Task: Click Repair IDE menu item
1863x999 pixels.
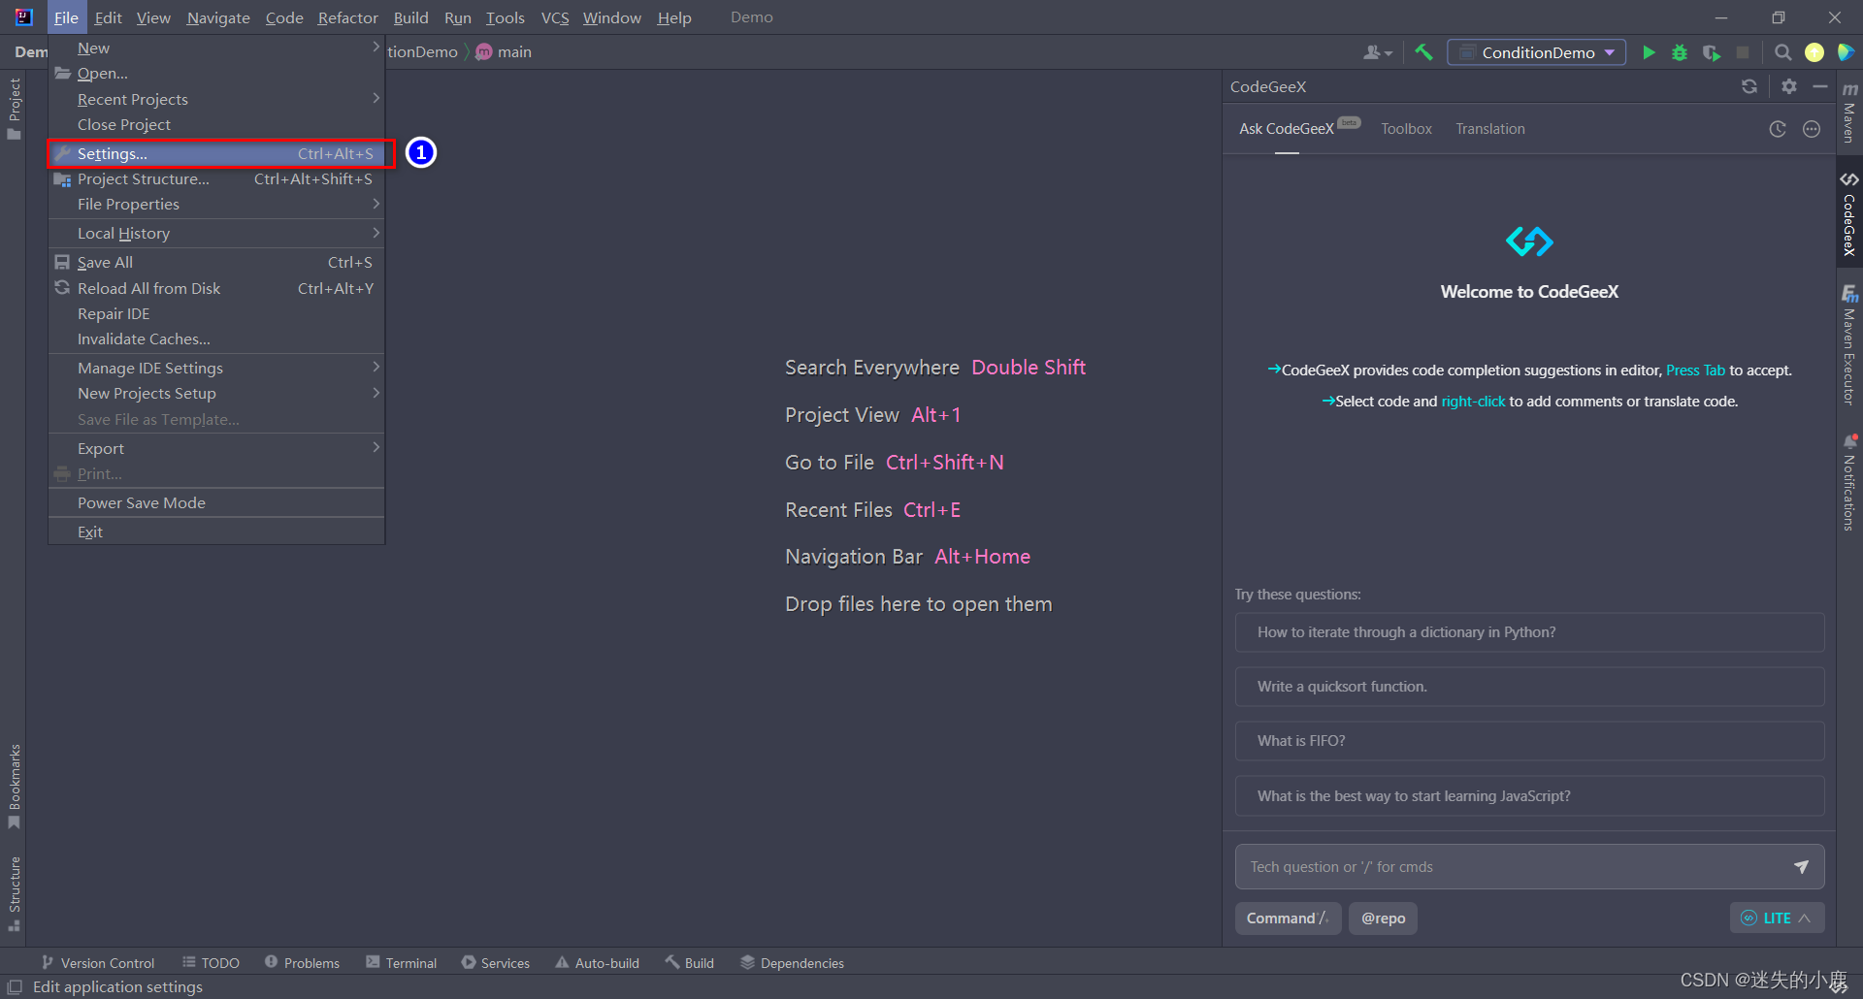Action: [217, 313]
